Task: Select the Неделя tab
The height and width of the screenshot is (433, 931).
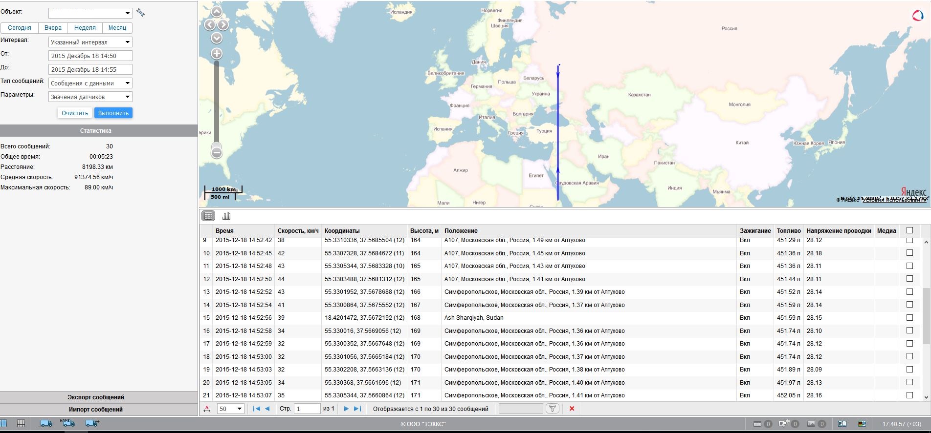Action: pos(85,28)
